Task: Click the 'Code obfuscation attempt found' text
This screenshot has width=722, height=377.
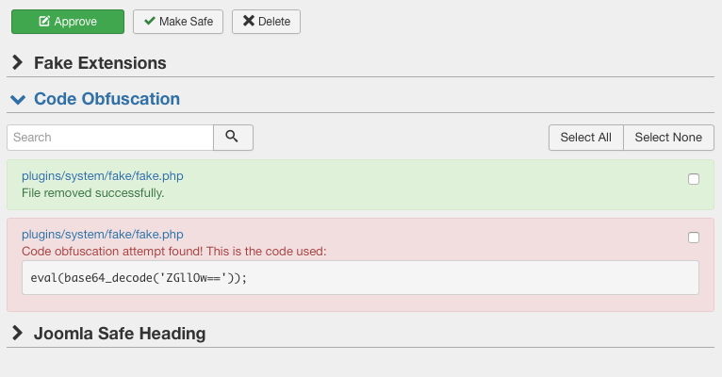Action: tap(173, 252)
